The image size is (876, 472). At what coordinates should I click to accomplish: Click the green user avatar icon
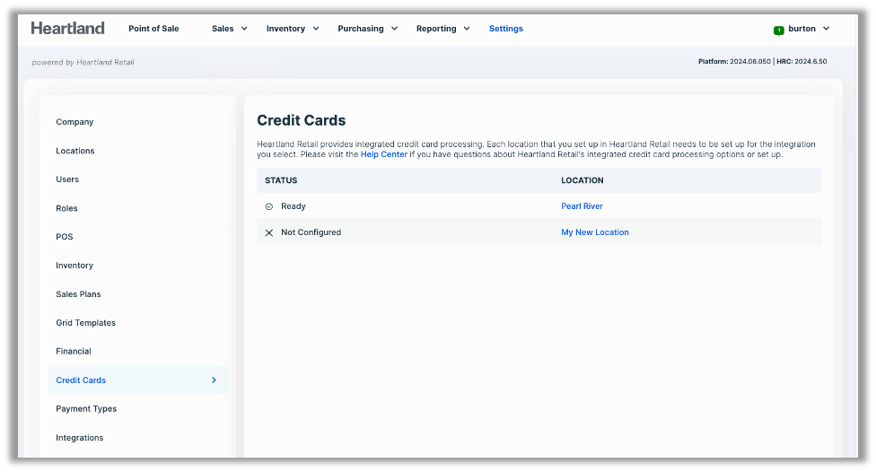pyautogui.click(x=778, y=30)
